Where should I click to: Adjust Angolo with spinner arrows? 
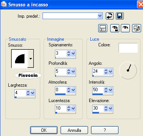click(x=106, y=72)
